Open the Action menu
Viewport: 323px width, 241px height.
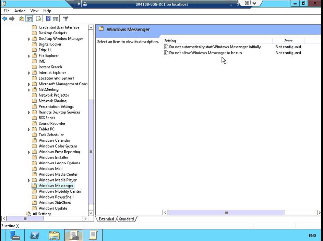pyautogui.click(x=20, y=11)
